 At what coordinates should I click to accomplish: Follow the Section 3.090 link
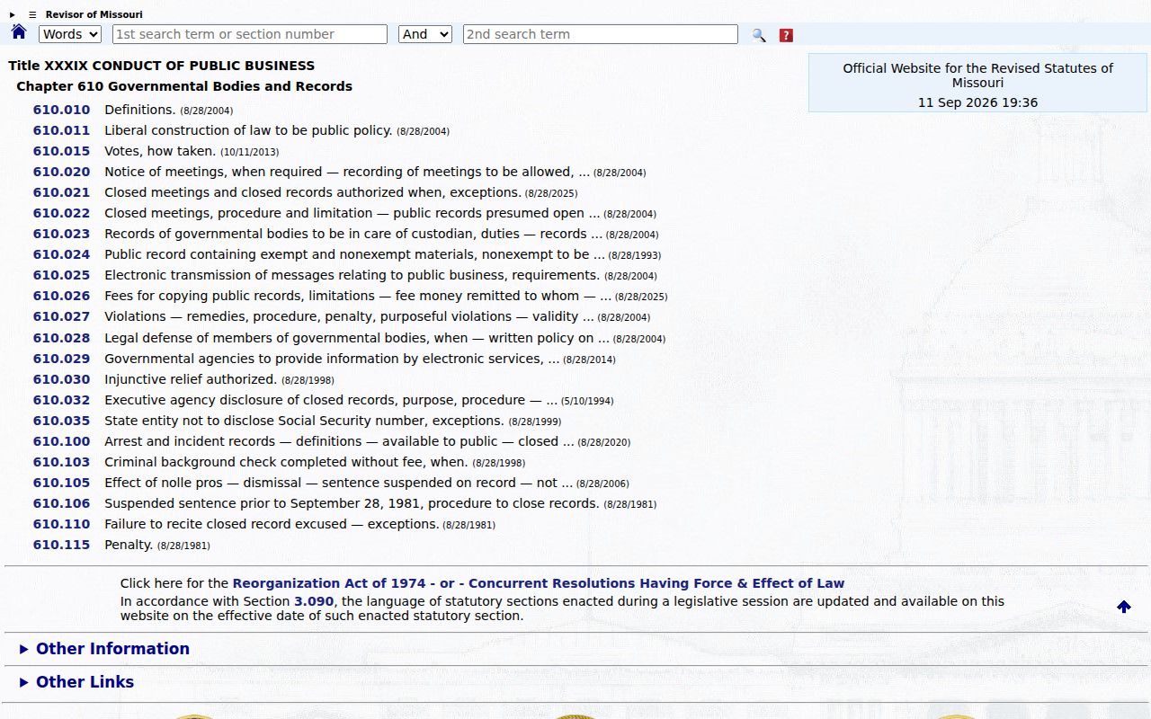click(314, 601)
